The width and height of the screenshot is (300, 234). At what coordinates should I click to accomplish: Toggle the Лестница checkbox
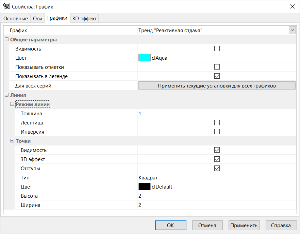coord(217,122)
